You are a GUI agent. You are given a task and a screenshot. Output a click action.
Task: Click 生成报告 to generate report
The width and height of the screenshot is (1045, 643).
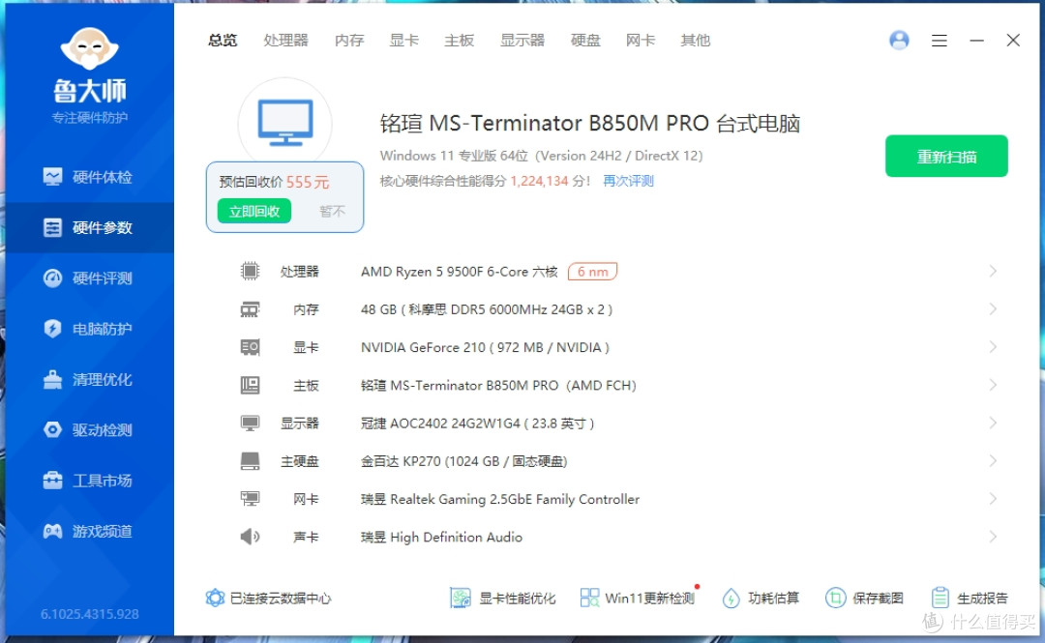pyautogui.click(x=969, y=598)
